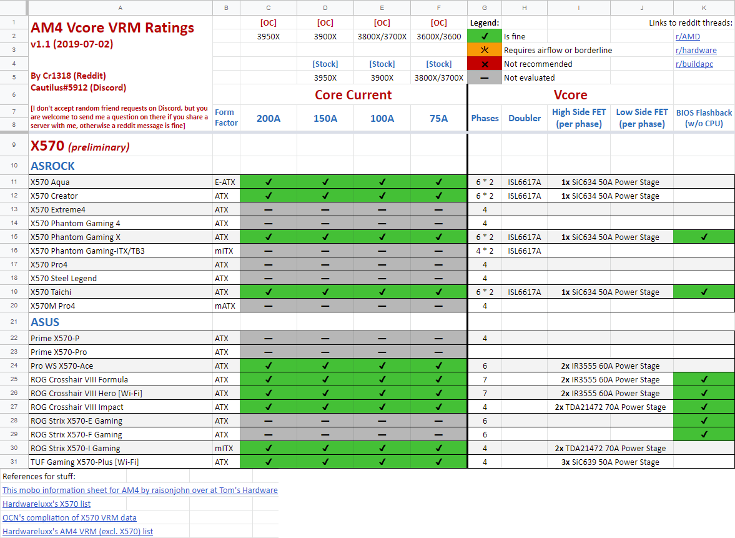Image resolution: width=735 pixels, height=538 pixels.
Task: Open Hardwareluxx's X570 list link
Action: coord(46,504)
